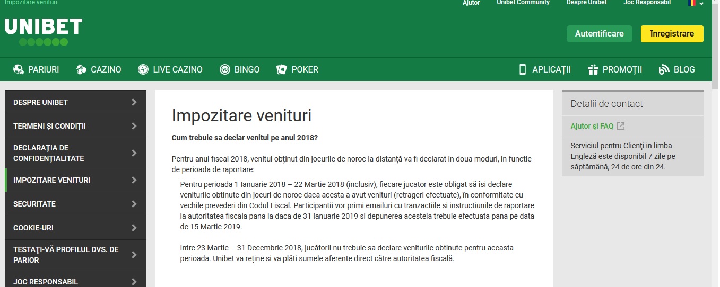
Task: Expand Impozitare Venituri chevron
Action: [x=134, y=180]
